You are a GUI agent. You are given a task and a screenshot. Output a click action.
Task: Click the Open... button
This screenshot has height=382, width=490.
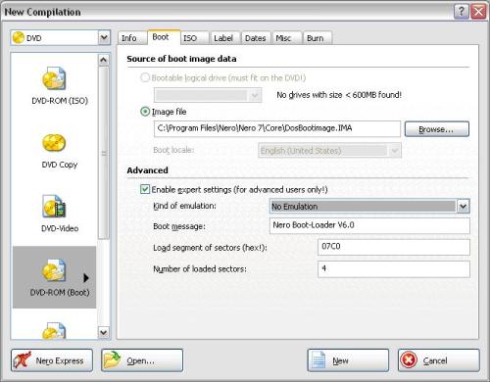point(142,360)
